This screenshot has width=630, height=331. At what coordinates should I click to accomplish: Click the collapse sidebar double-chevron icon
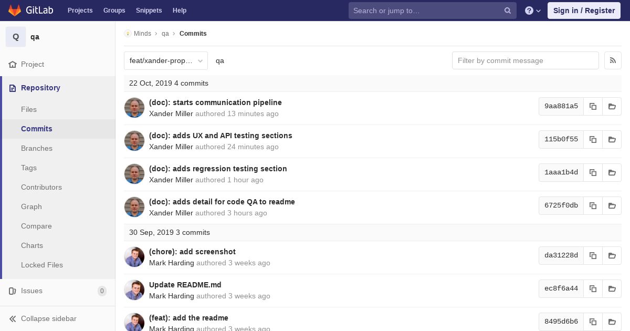[13, 318]
